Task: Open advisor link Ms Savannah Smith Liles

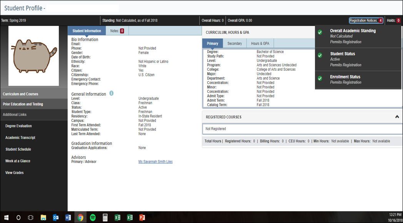Action: coord(155,162)
